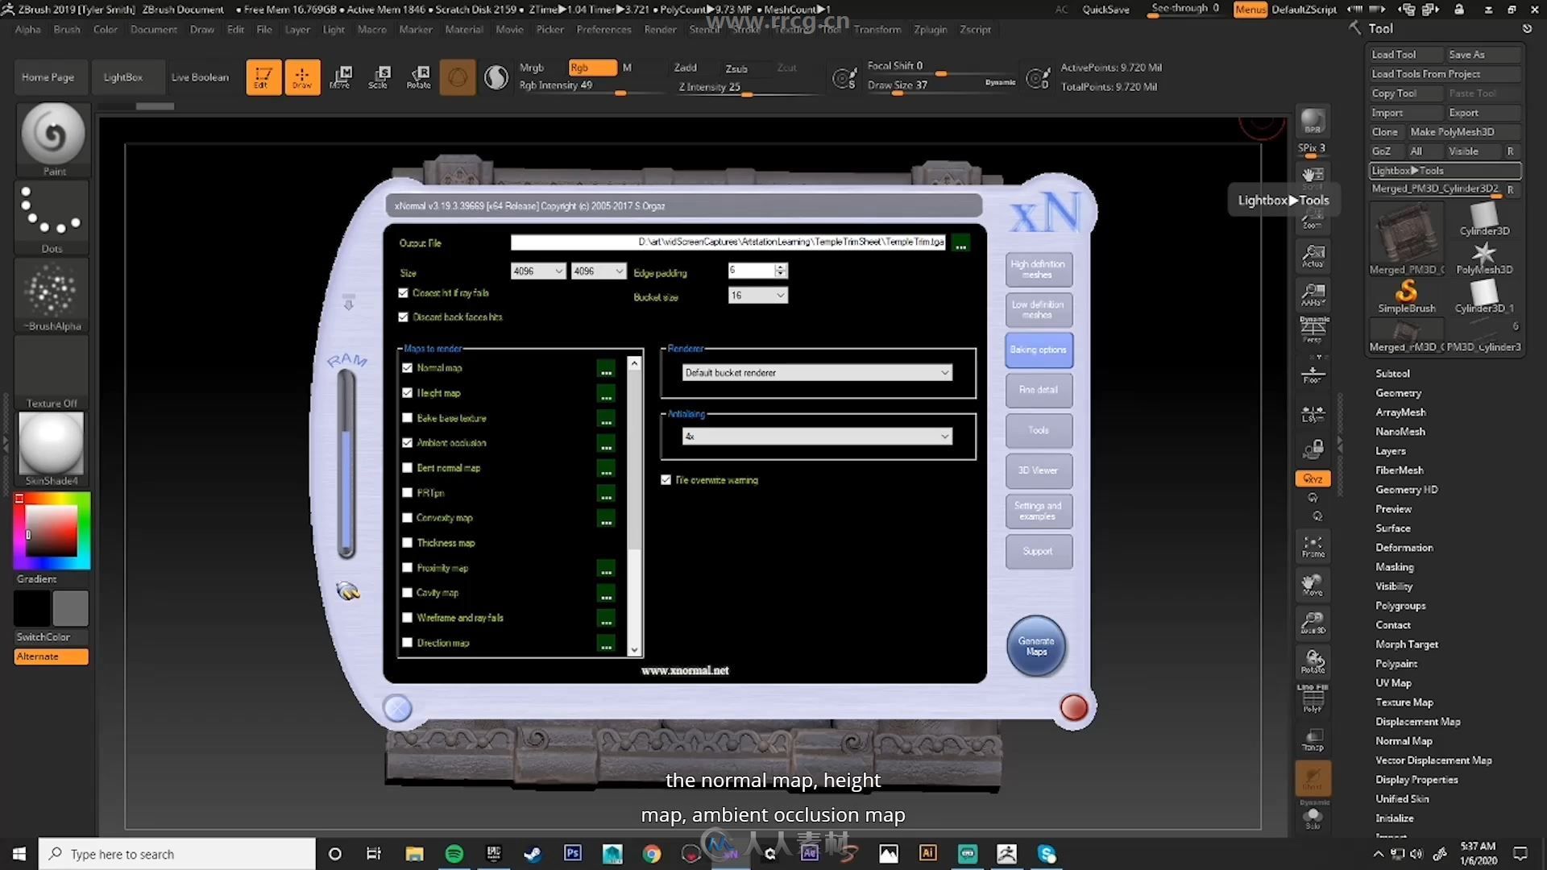Activate the Draw mode button
Screen dimensions: 1547x870
[302, 77]
